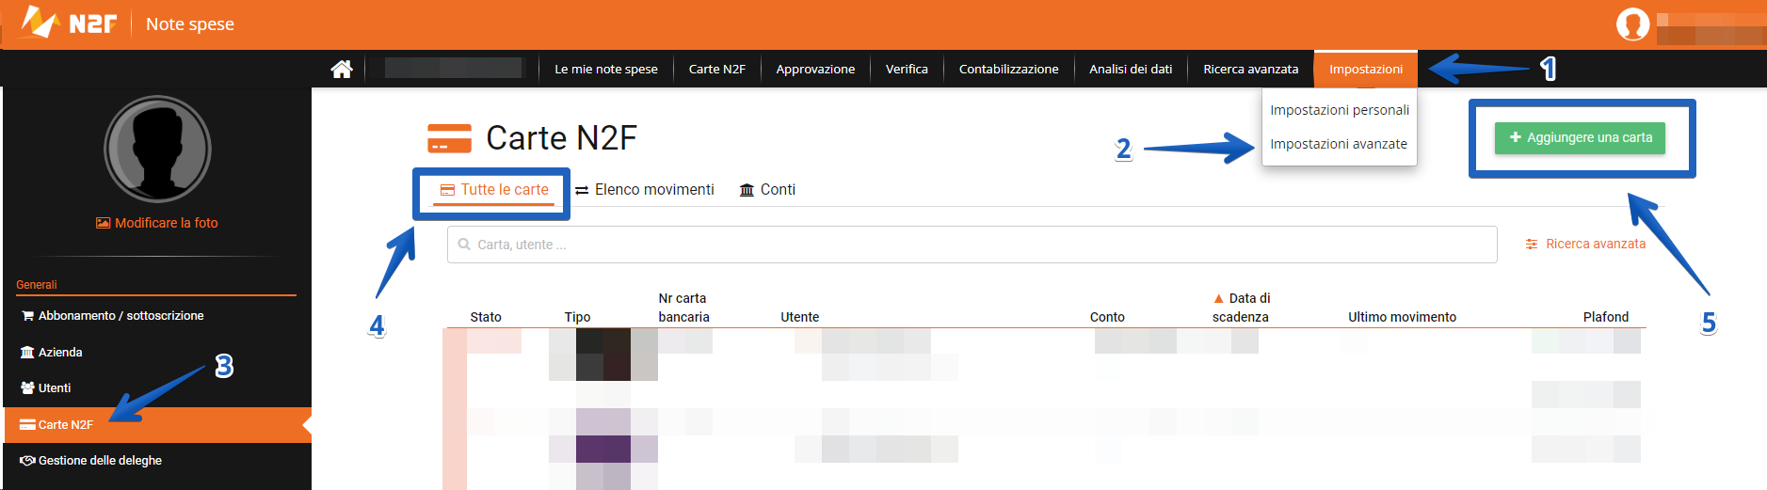Sort by Ultimo movimento column
This screenshot has height=490, width=1767.
(x=1402, y=317)
